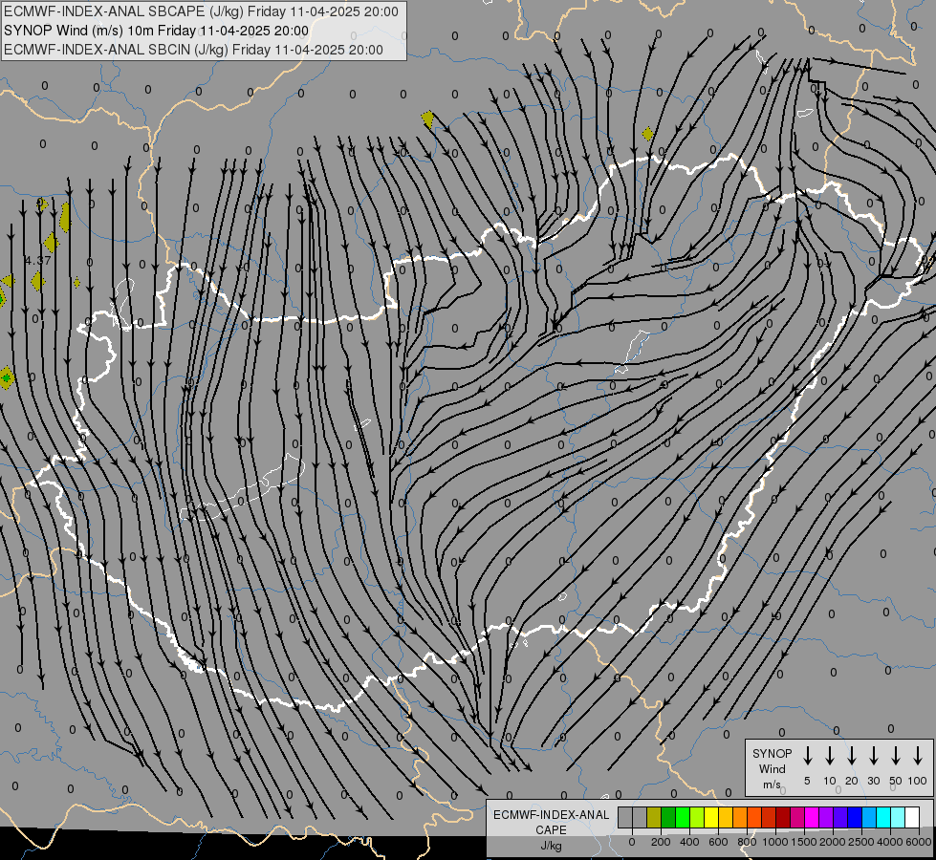Pick the dark green swatch in the CAPE legend
Screen dimensions: 936x860
point(668,817)
